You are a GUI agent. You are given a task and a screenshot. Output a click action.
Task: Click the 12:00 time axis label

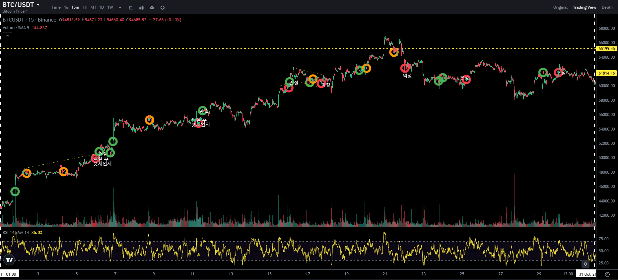[x=568, y=274]
